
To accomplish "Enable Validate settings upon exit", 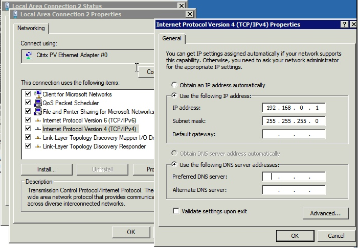I will 176,211.
